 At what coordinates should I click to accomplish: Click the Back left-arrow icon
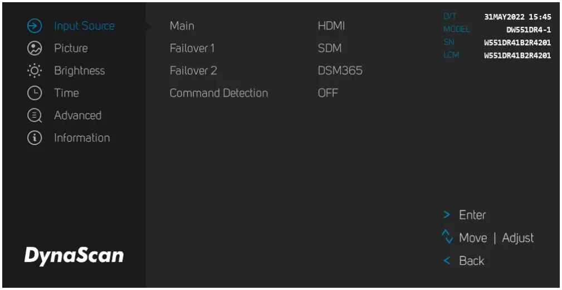click(447, 260)
